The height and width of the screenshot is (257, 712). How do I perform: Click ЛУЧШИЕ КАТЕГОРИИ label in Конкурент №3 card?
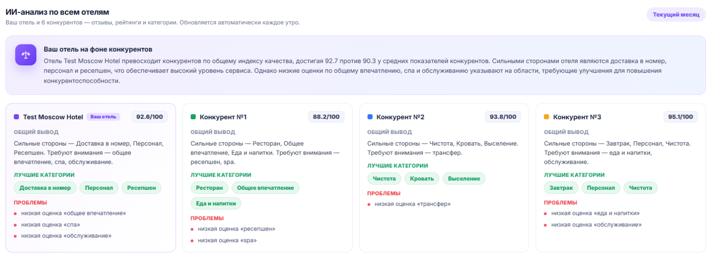coord(574,175)
